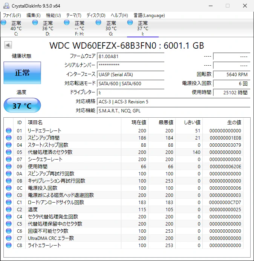Go to previous disk with left arrow
This screenshot has width=254, height=261.
pyautogui.click(x=8, y=45)
